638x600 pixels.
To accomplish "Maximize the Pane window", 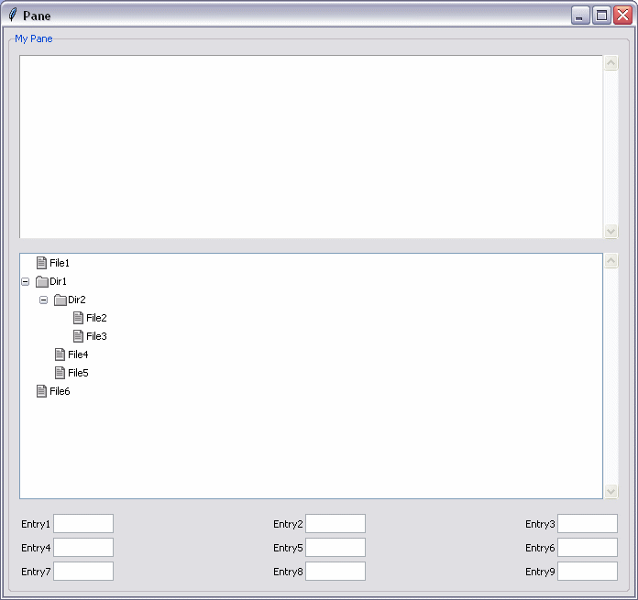I will (601, 16).
